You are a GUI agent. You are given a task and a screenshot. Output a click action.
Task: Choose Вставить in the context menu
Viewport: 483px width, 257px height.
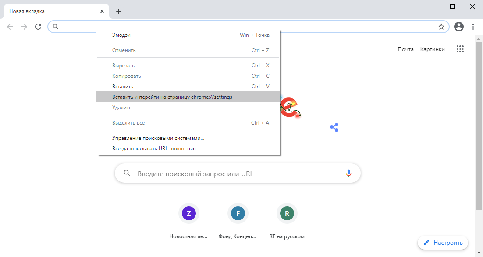click(x=122, y=87)
